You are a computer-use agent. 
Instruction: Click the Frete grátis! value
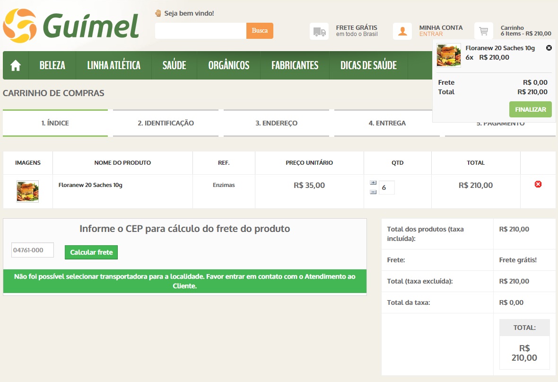click(x=518, y=260)
